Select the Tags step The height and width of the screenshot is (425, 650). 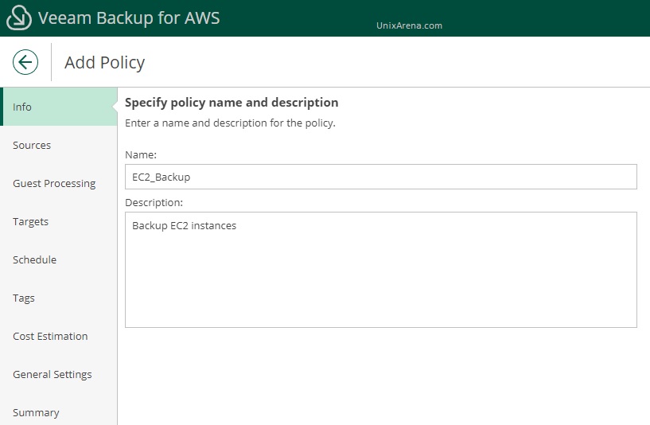(x=59, y=298)
